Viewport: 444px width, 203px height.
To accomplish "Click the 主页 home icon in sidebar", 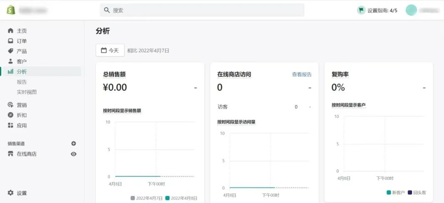I will coord(11,31).
